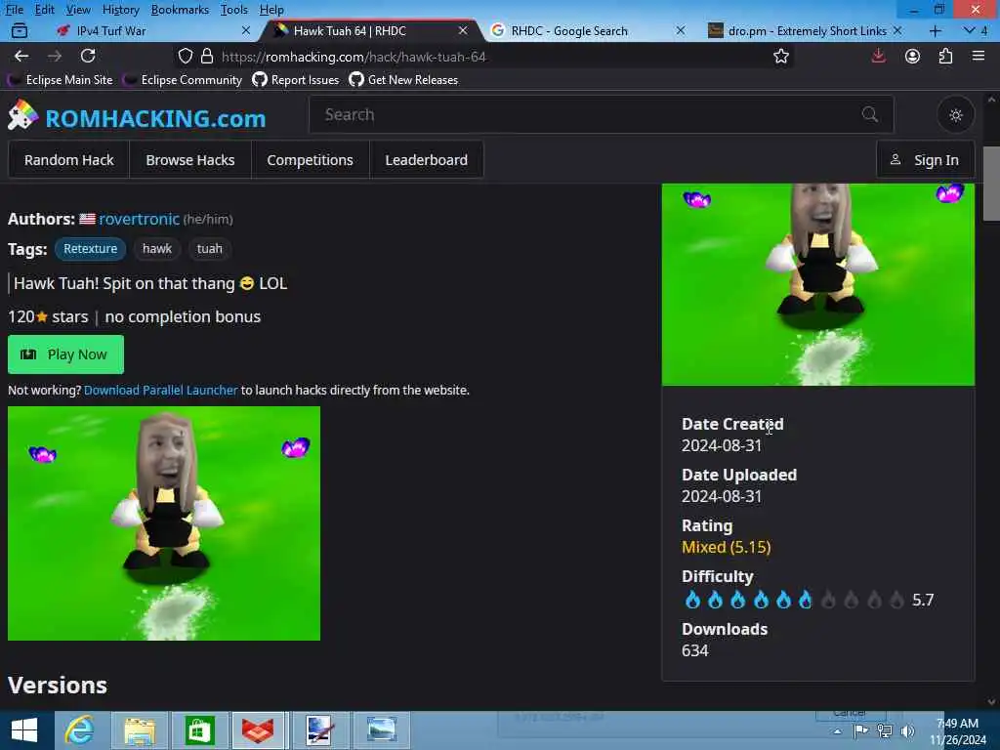1000x750 pixels.
Task: Open the Eclipse Main Site bookmark
Action: [x=60, y=80]
